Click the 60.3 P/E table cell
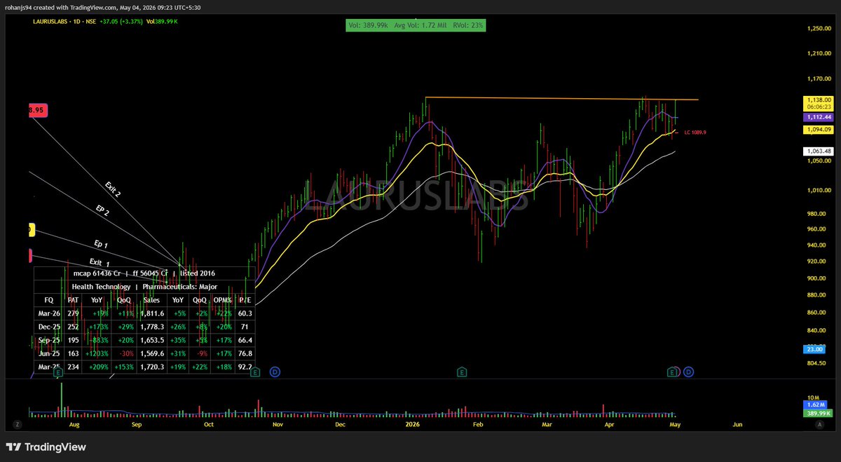The width and height of the screenshot is (841, 462). pyautogui.click(x=245, y=313)
